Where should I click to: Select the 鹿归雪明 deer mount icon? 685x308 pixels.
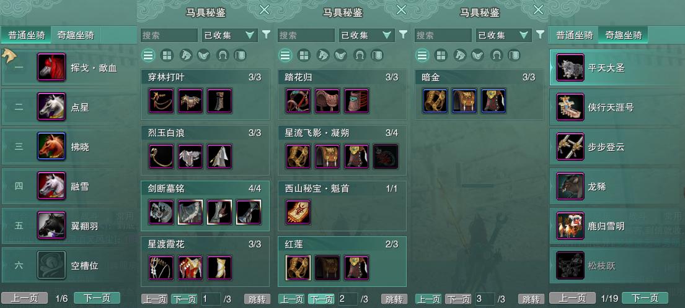point(570,226)
